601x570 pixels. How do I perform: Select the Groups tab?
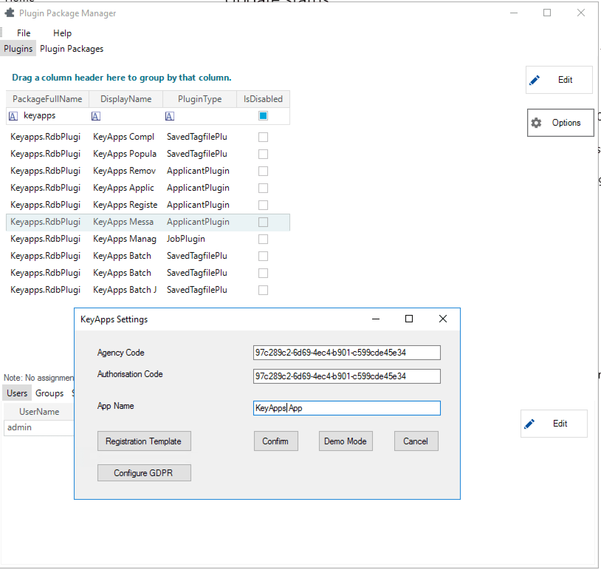click(x=49, y=393)
